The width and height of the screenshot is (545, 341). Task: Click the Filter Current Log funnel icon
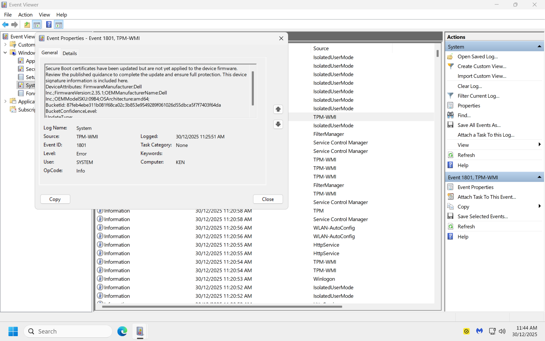click(451, 95)
